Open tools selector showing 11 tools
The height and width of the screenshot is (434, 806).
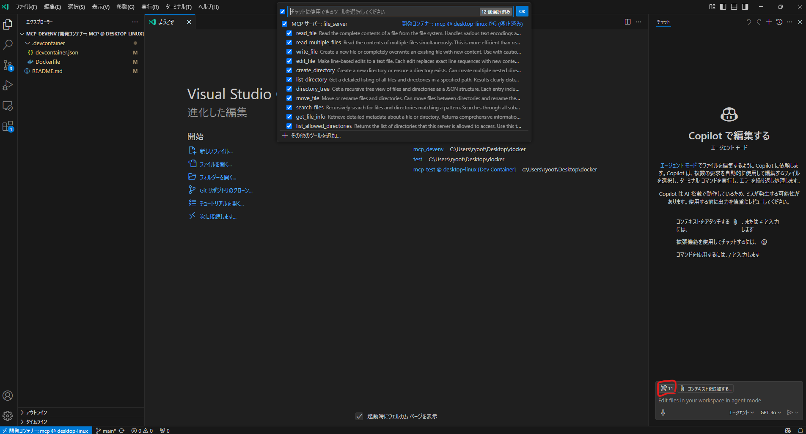pos(667,388)
